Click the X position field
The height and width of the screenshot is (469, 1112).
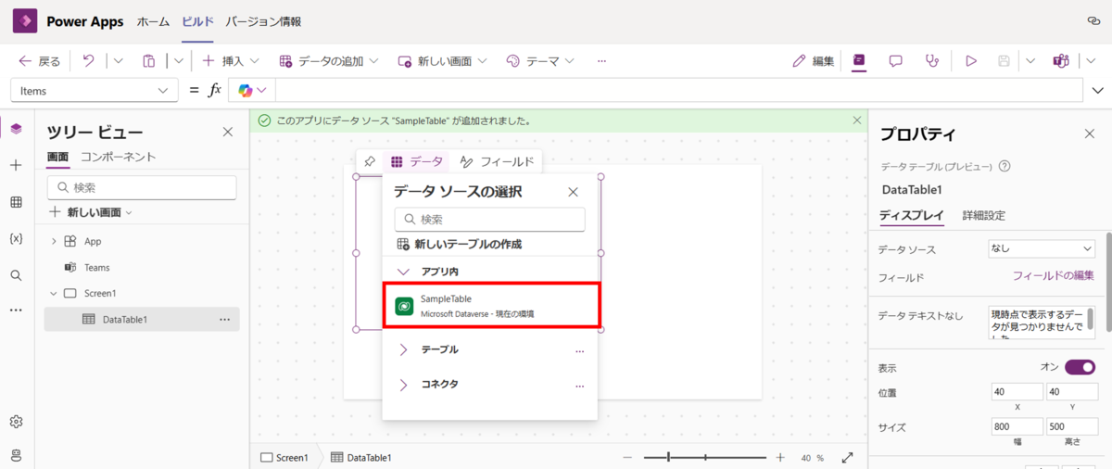pyautogui.click(x=1017, y=392)
